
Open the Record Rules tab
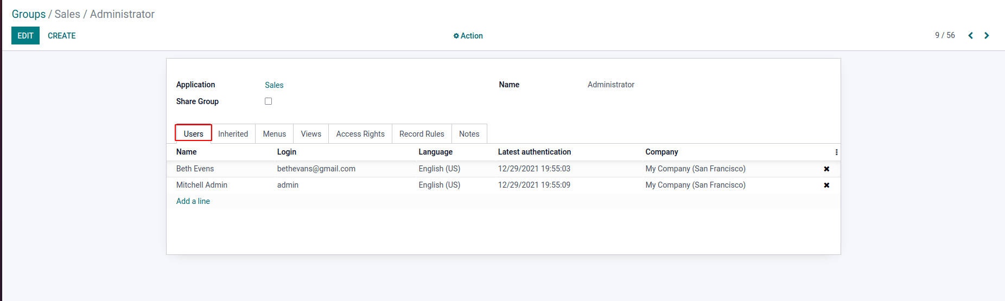click(422, 134)
